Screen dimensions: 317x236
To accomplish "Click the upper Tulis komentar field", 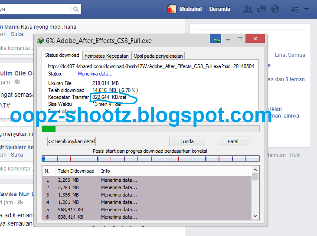I will 16,48.
